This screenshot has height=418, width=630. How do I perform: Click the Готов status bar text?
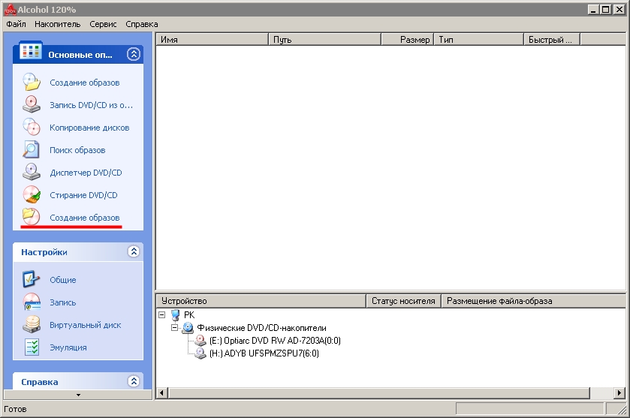(15, 409)
